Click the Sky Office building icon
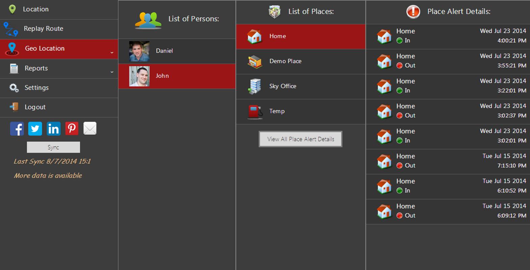Viewport: 530px width, 270px height. (x=255, y=86)
